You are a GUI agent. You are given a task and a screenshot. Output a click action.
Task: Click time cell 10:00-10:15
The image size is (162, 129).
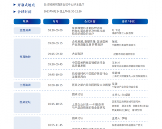point(55,85)
